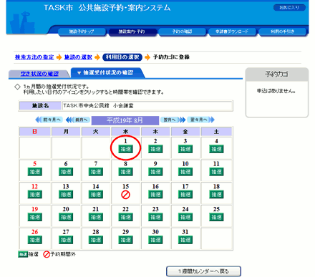Viewport: 315px width, 277px height.
Task: Go to previous month with 前月へ arrow
Action: pyautogui.click(x=78, y=120)
